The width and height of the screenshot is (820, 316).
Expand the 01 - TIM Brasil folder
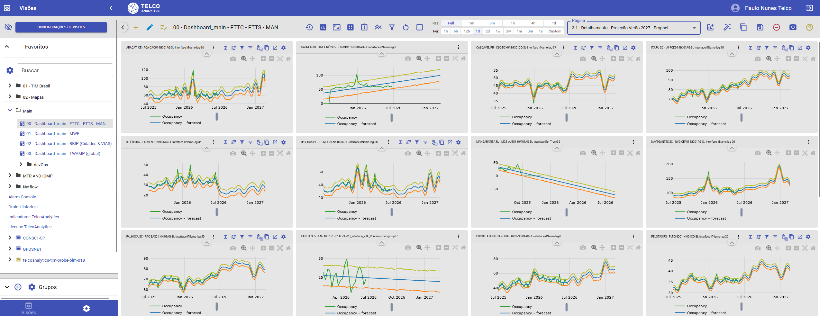pyautogui.click(x=10, y=86)
